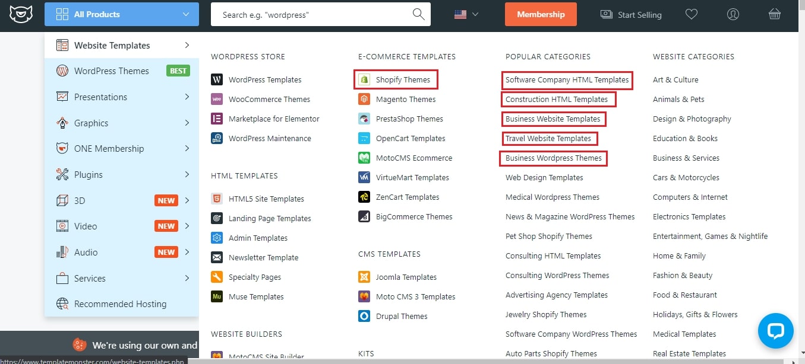Open Fashion & Beauty category link
This screenshot has height=364, width=805.
[x=683, y=275]
